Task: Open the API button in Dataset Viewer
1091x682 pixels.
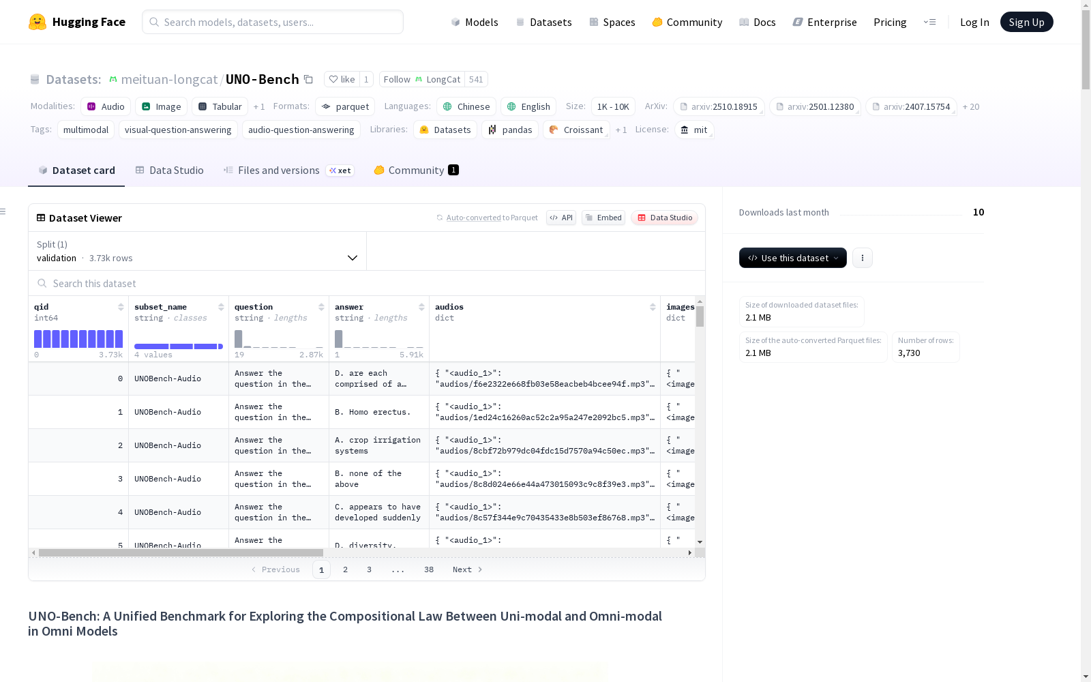Action: pos(561,218)
